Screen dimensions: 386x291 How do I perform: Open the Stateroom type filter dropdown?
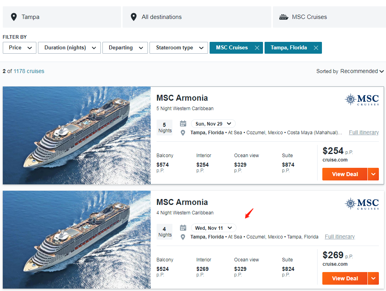pyautogui.click(x=179, y=48)
